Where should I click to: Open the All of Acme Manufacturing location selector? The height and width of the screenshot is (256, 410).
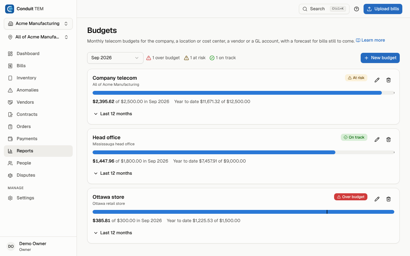coord(38,37)
